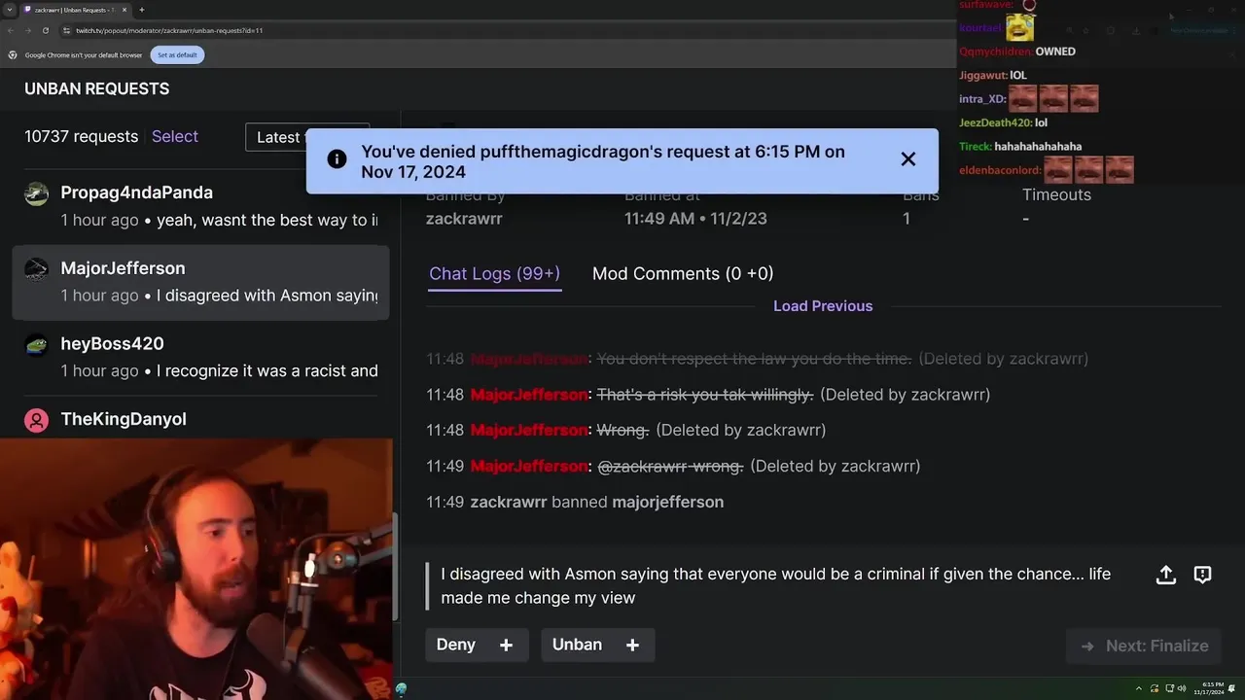Click the 'Timeouts' column label

coord(1056,194)
